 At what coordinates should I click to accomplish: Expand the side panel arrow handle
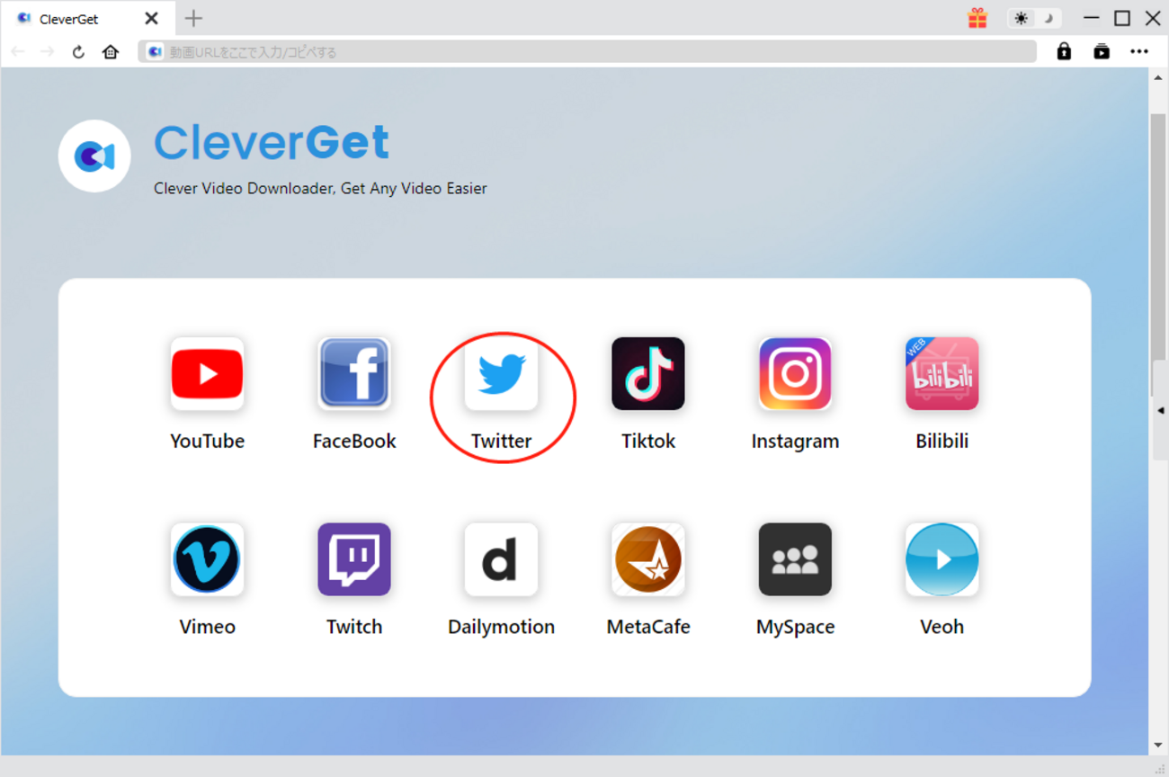click(1160, 411)
